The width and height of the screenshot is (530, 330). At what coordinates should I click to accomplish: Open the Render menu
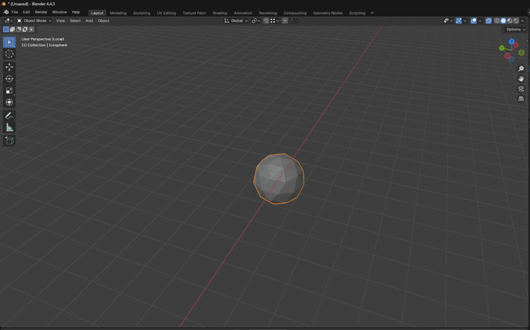41,12
